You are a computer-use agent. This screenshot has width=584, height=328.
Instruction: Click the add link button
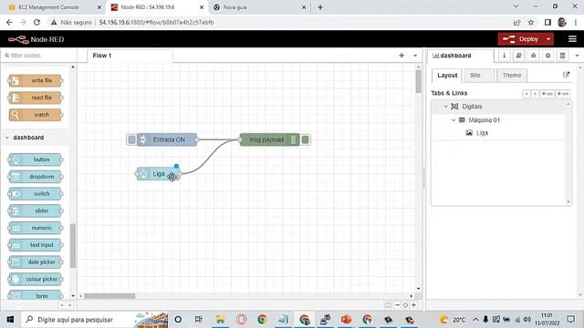563,94
